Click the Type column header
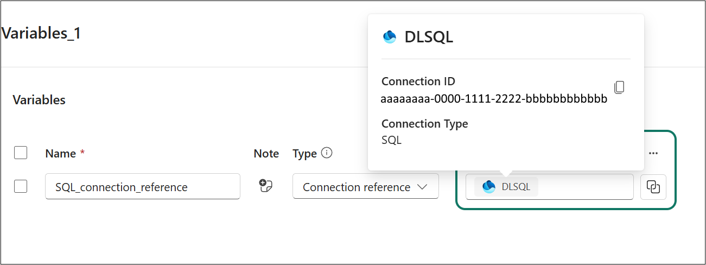The height and width of the screenshot is (265, 706). (x=304, y=154)
